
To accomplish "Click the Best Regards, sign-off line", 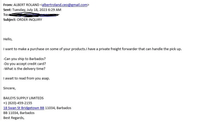I will click(x=14, y=118).
